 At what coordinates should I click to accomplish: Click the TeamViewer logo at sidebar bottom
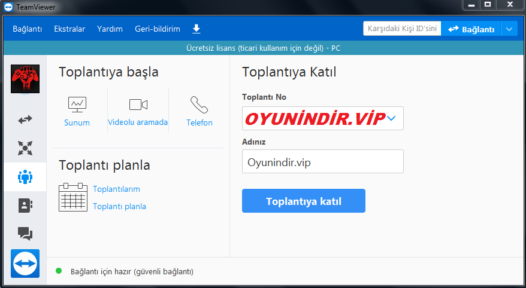(x=25, y=264)
